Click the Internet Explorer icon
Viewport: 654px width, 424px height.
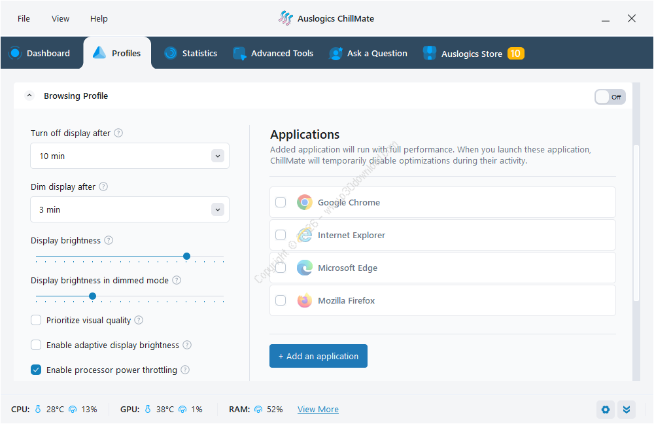pos(305,235)
